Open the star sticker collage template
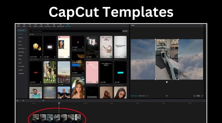Image resolution: width=222 pixels, height=123 pixels. point(92,47)
